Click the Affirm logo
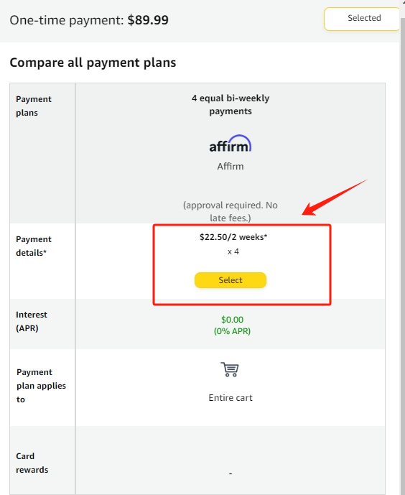 point(231,144)
